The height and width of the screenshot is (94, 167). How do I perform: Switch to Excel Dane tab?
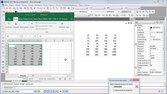point(35,19)
